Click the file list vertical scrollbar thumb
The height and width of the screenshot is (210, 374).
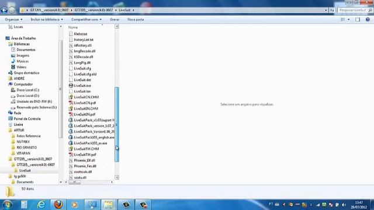coord(117,124)
